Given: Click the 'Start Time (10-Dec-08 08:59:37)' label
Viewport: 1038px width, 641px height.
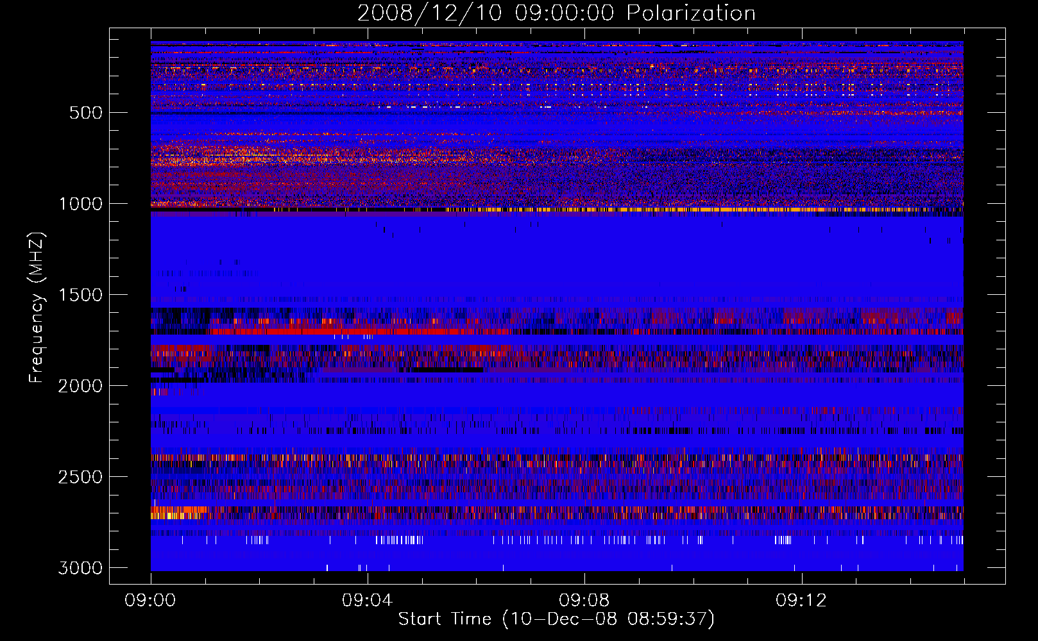Looking at the screenshot, I should 556,619.
